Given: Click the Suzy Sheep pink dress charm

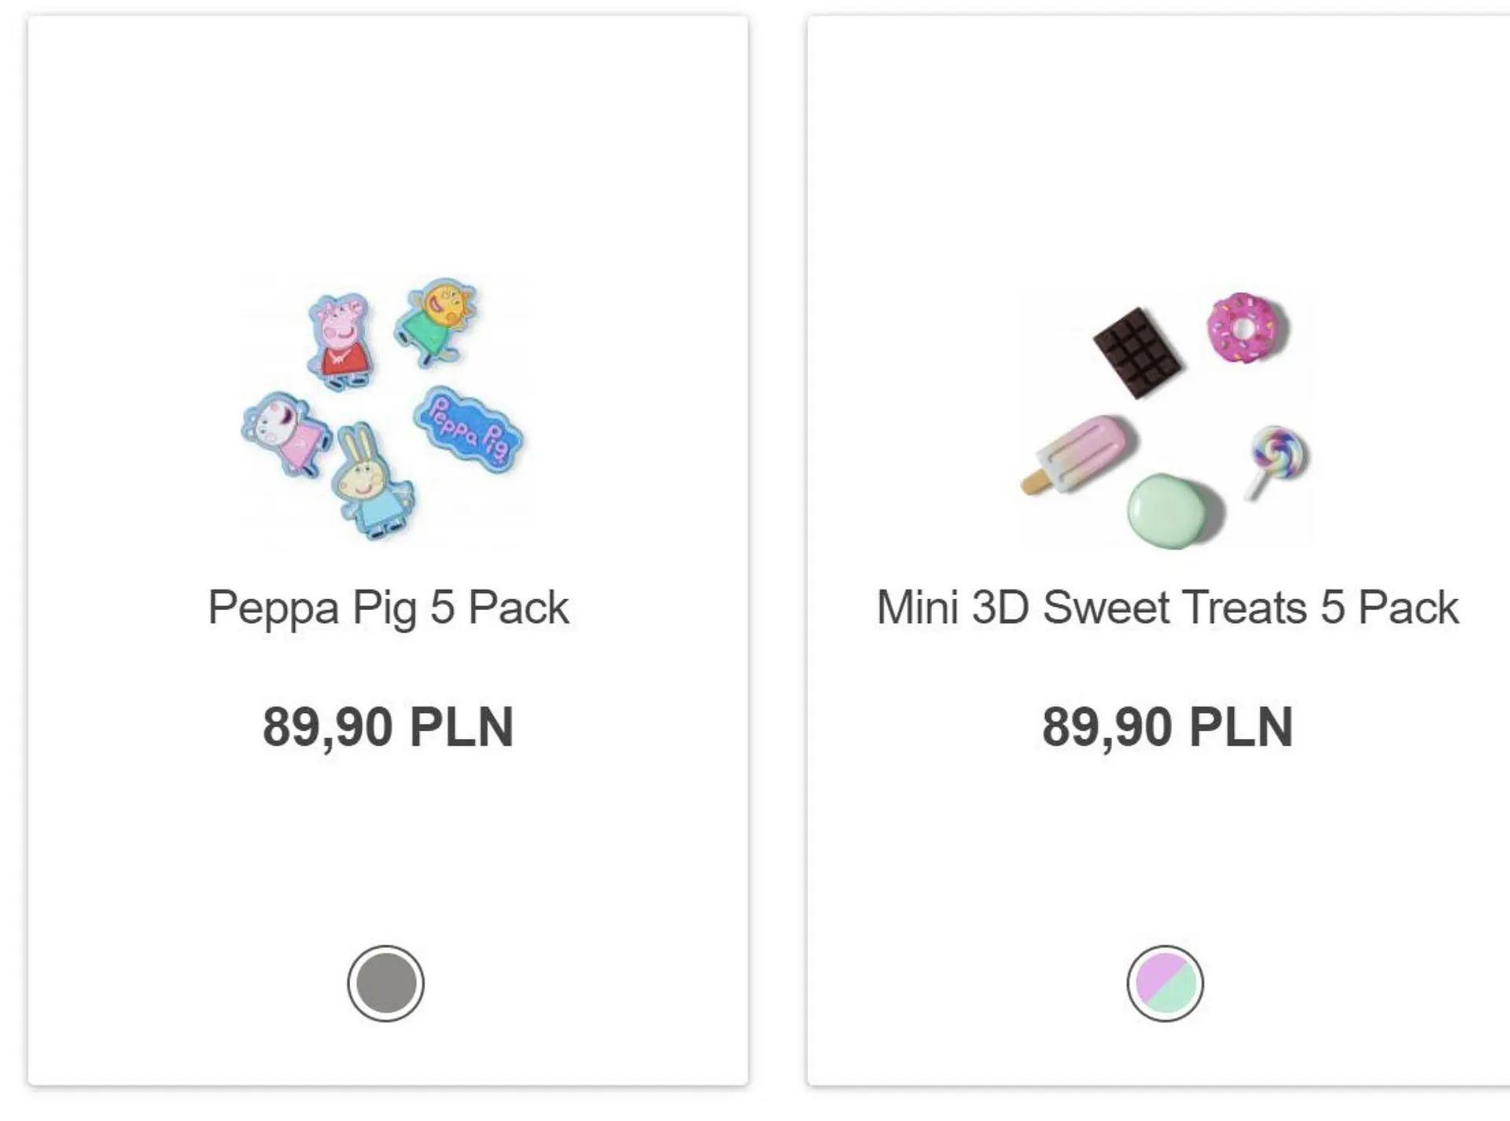Looking at the screenshot, I should tap(285, 432).
